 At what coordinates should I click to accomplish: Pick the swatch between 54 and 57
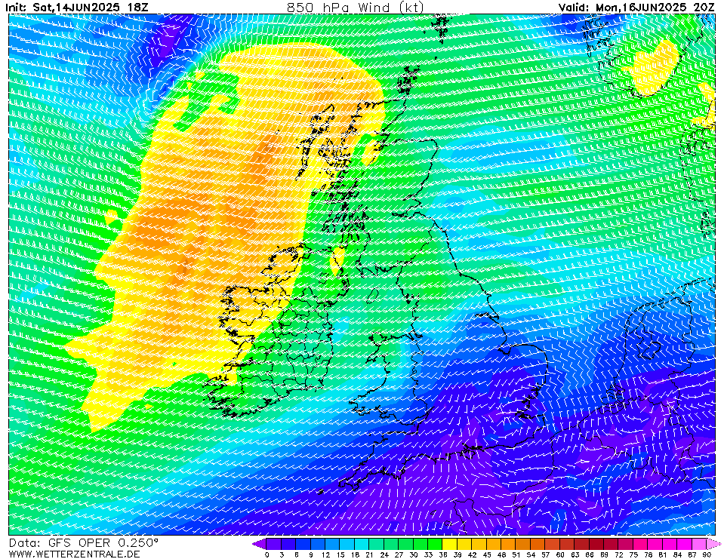[x=538, y=544]
